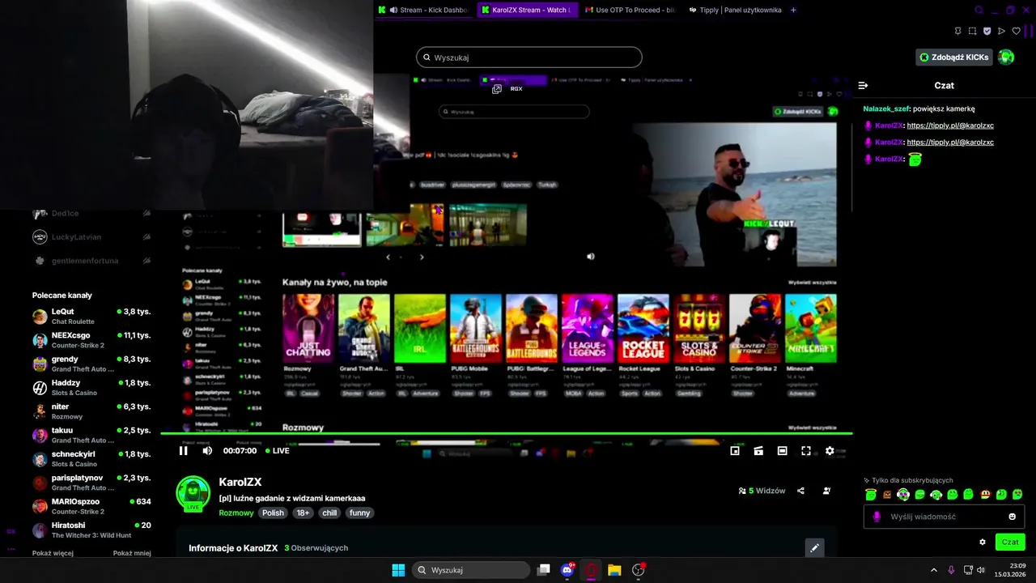Open taskbar volume control
Screen dimensions: 1036x583
(x=981, y=570)
